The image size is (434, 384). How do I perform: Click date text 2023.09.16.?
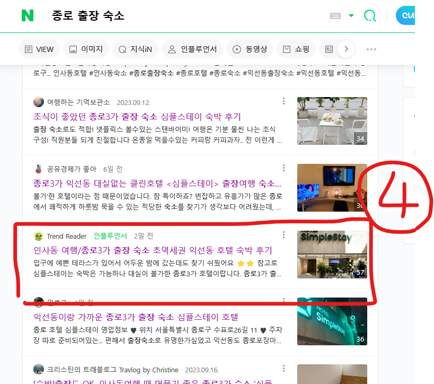click(202, 370)
